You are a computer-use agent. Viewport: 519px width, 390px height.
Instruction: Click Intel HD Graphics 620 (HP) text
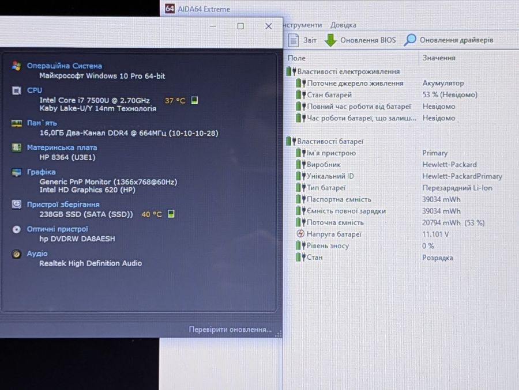tap(88, 190)
